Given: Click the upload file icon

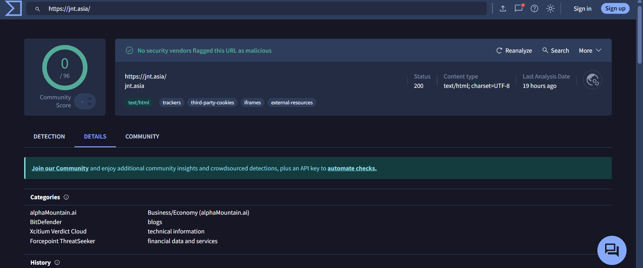Looking at the screenshot, I should click(503, 8).
